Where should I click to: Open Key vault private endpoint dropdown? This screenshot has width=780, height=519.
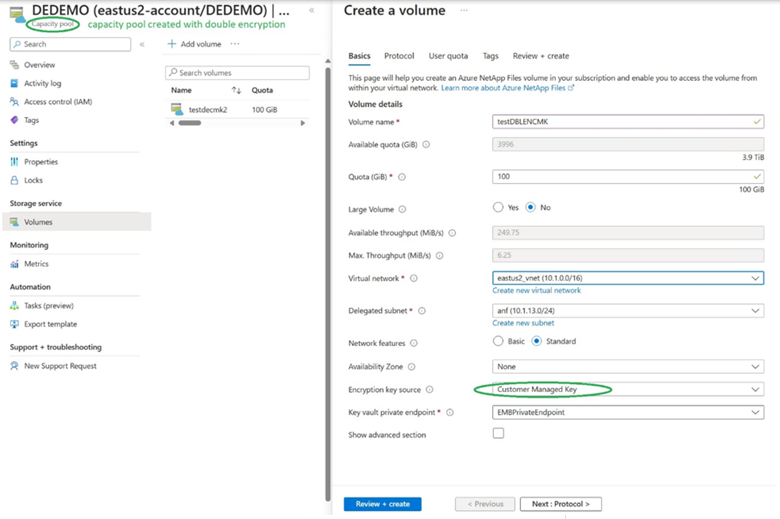click(x=628, y=412)
